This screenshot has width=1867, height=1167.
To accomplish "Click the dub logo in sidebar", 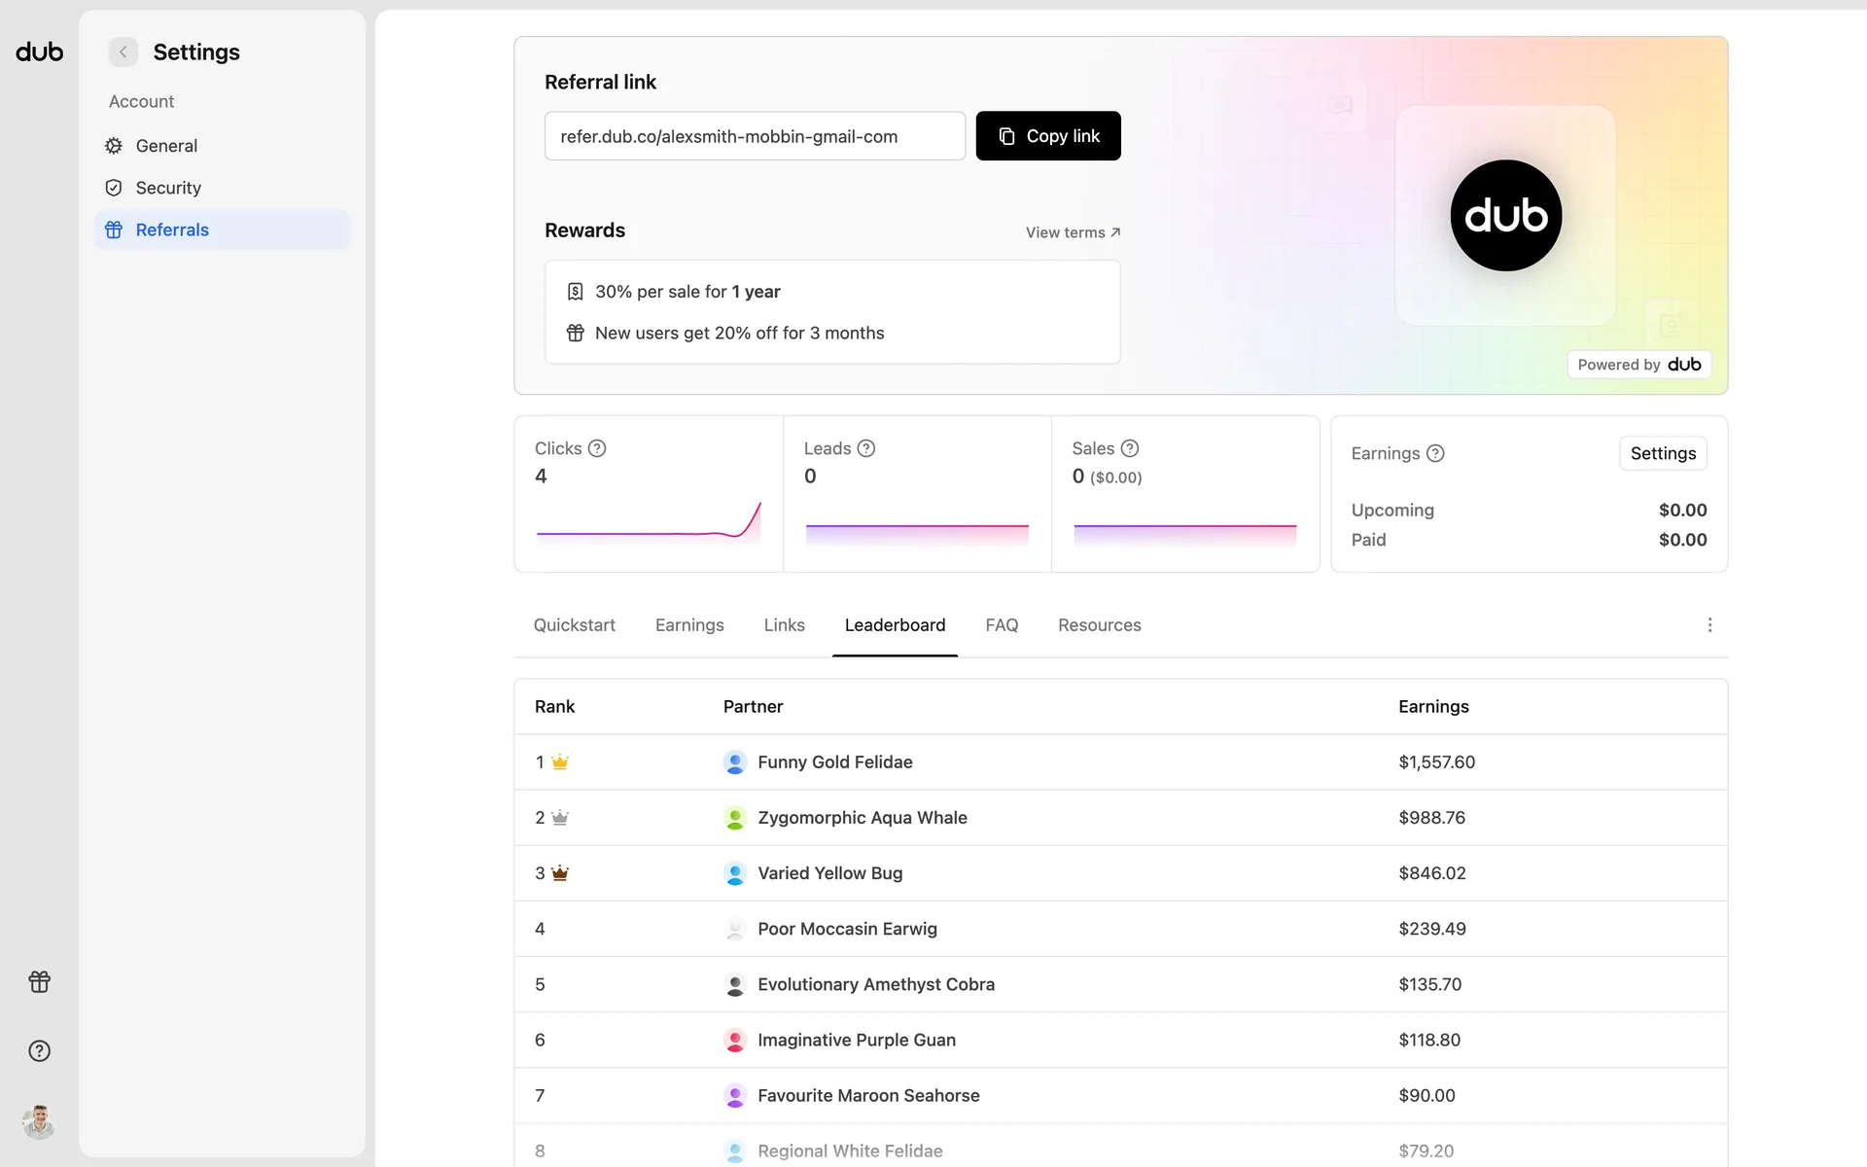I will pos(40,52).
